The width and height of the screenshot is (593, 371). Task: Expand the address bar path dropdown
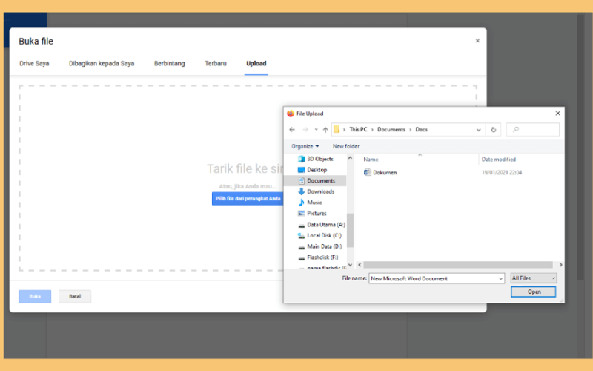[x=478, y=129]
